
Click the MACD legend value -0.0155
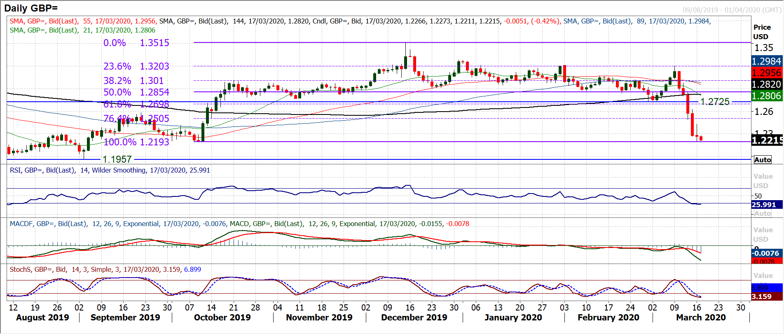tap(431, 224)
